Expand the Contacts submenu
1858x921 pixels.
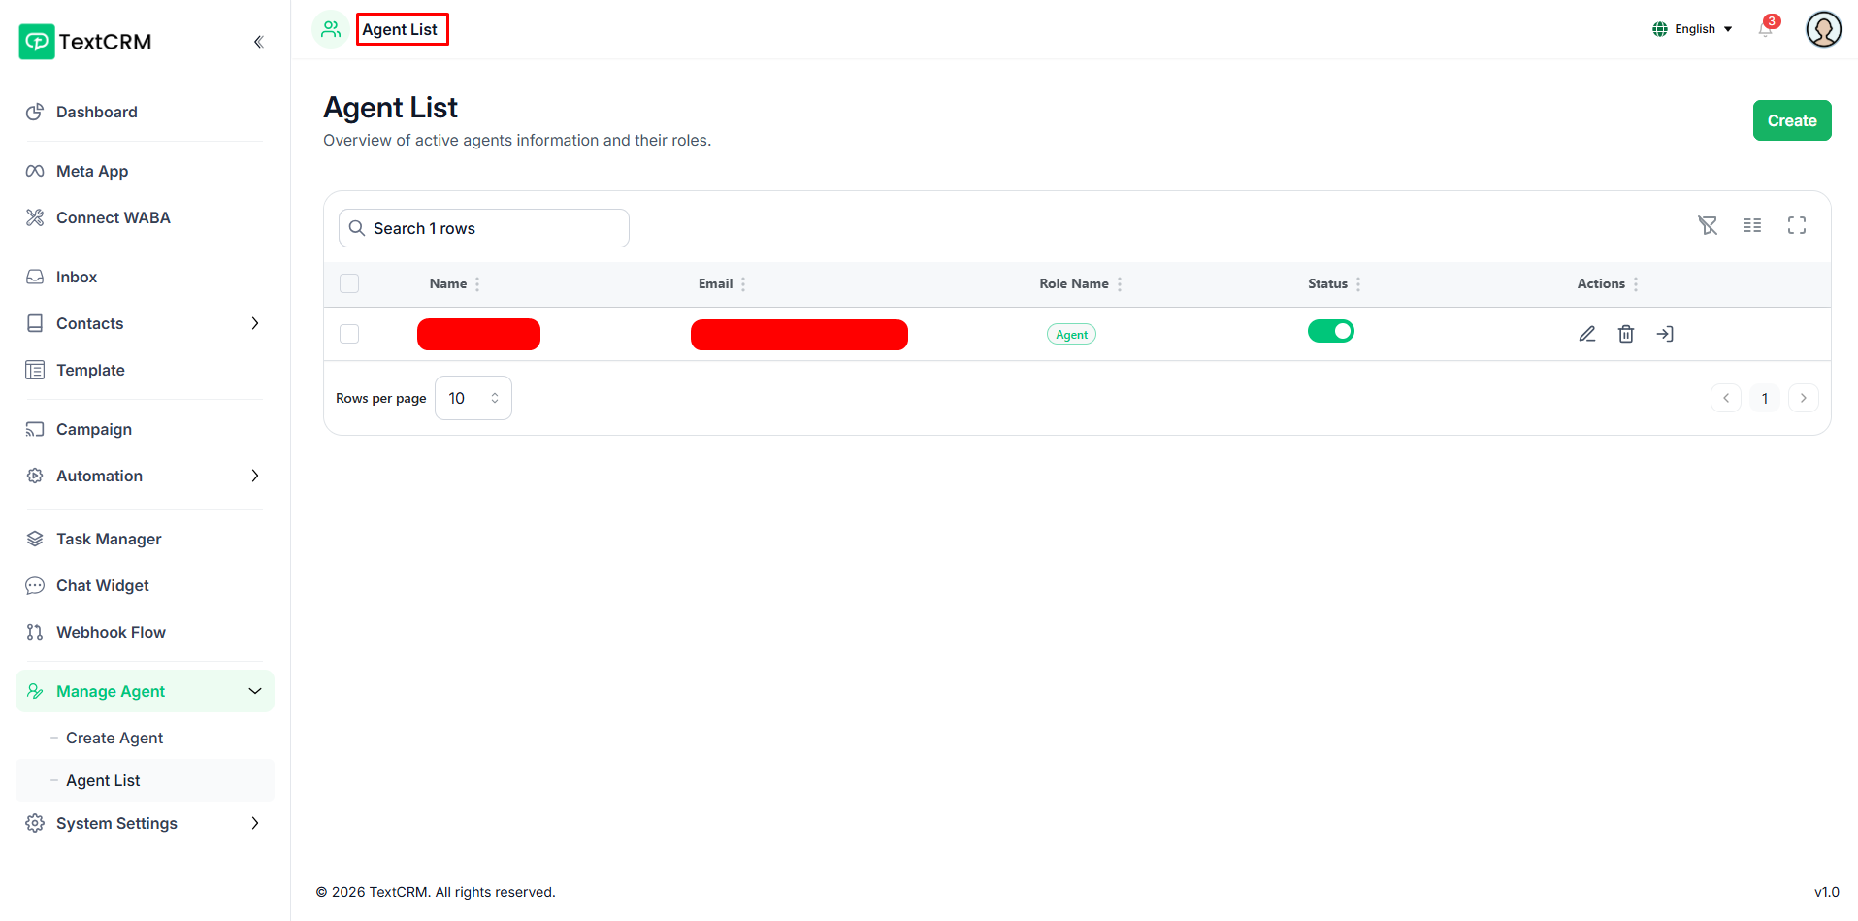tap(255, 323)
